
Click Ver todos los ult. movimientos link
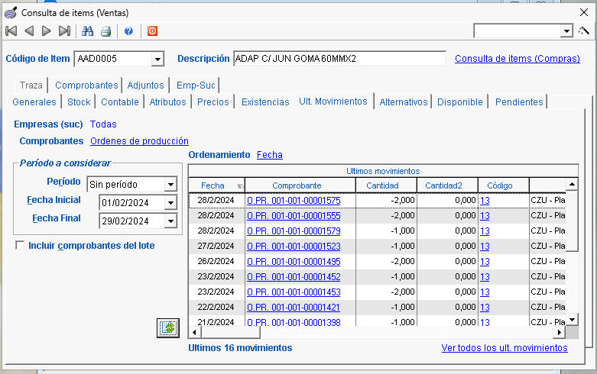click(505, 348)
